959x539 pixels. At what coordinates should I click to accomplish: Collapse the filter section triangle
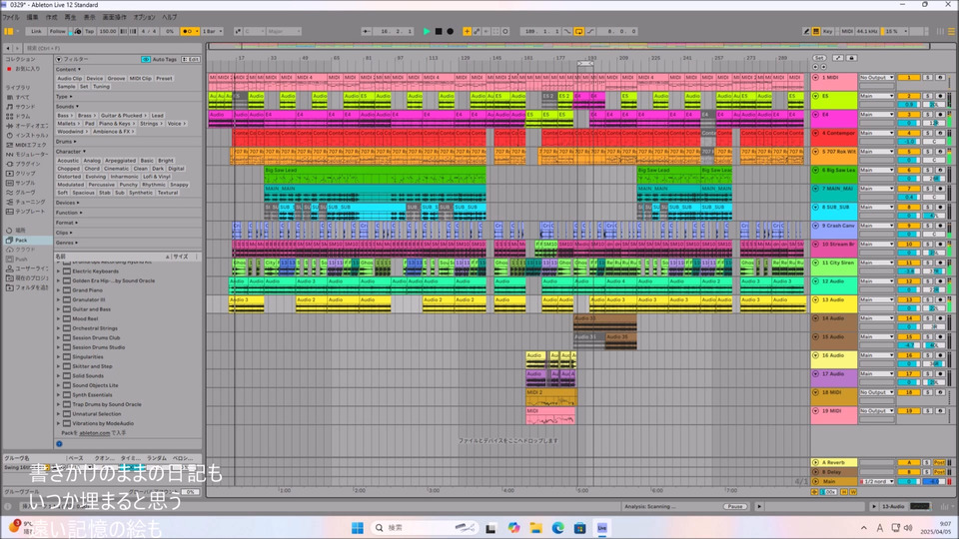click(x=59, y=59)
